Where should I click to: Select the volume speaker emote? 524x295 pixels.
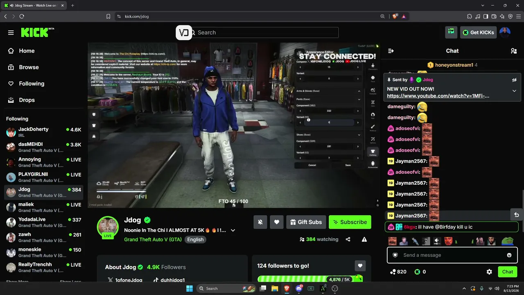tap(437, 241)
